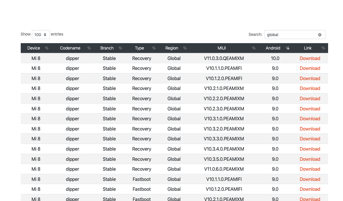Sort table by Device column
Screen dimensions: 343x201
(46, 48)
